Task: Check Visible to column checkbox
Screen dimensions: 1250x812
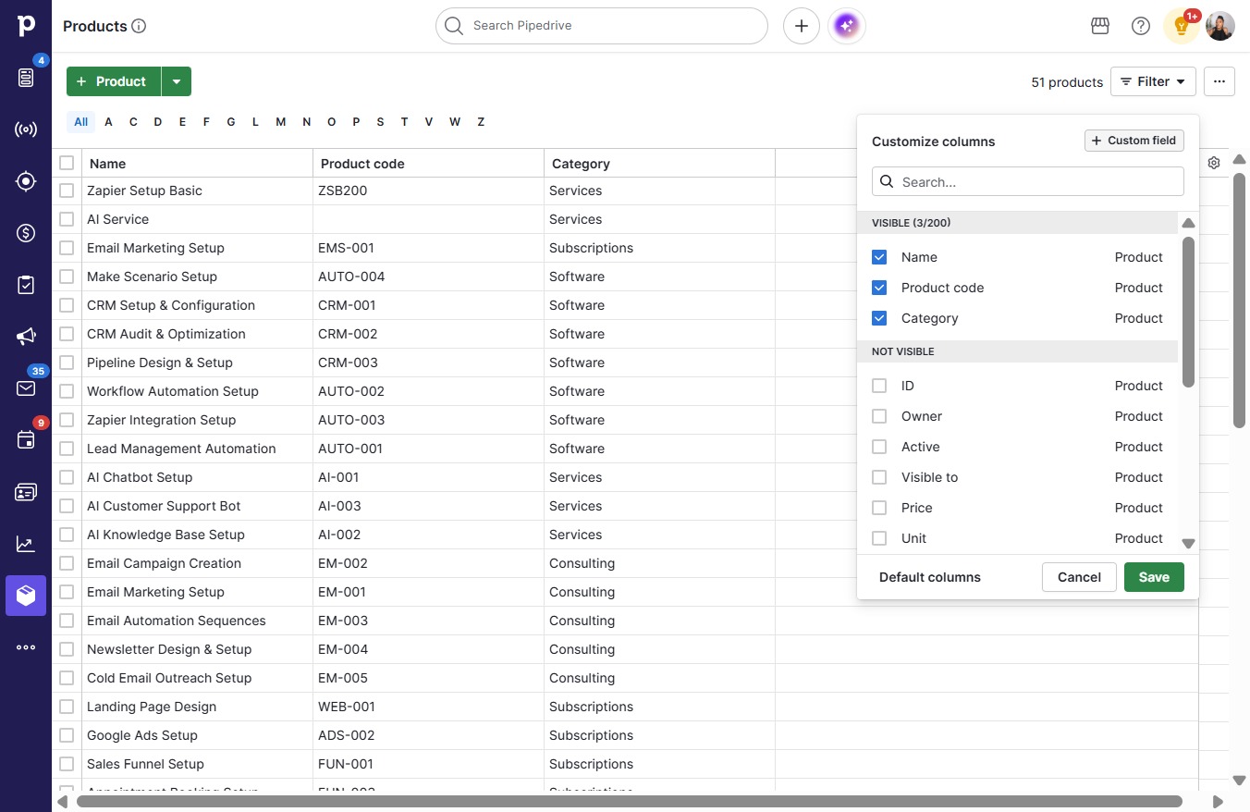Action: [879, 477]
